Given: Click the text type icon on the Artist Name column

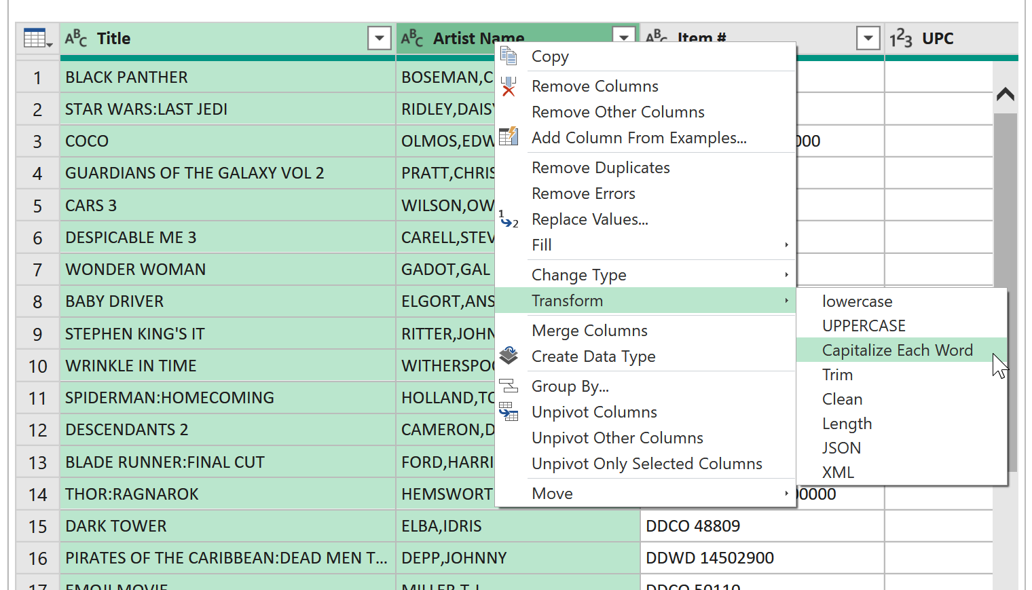Looking at the screenshot, I should (412, 38).
